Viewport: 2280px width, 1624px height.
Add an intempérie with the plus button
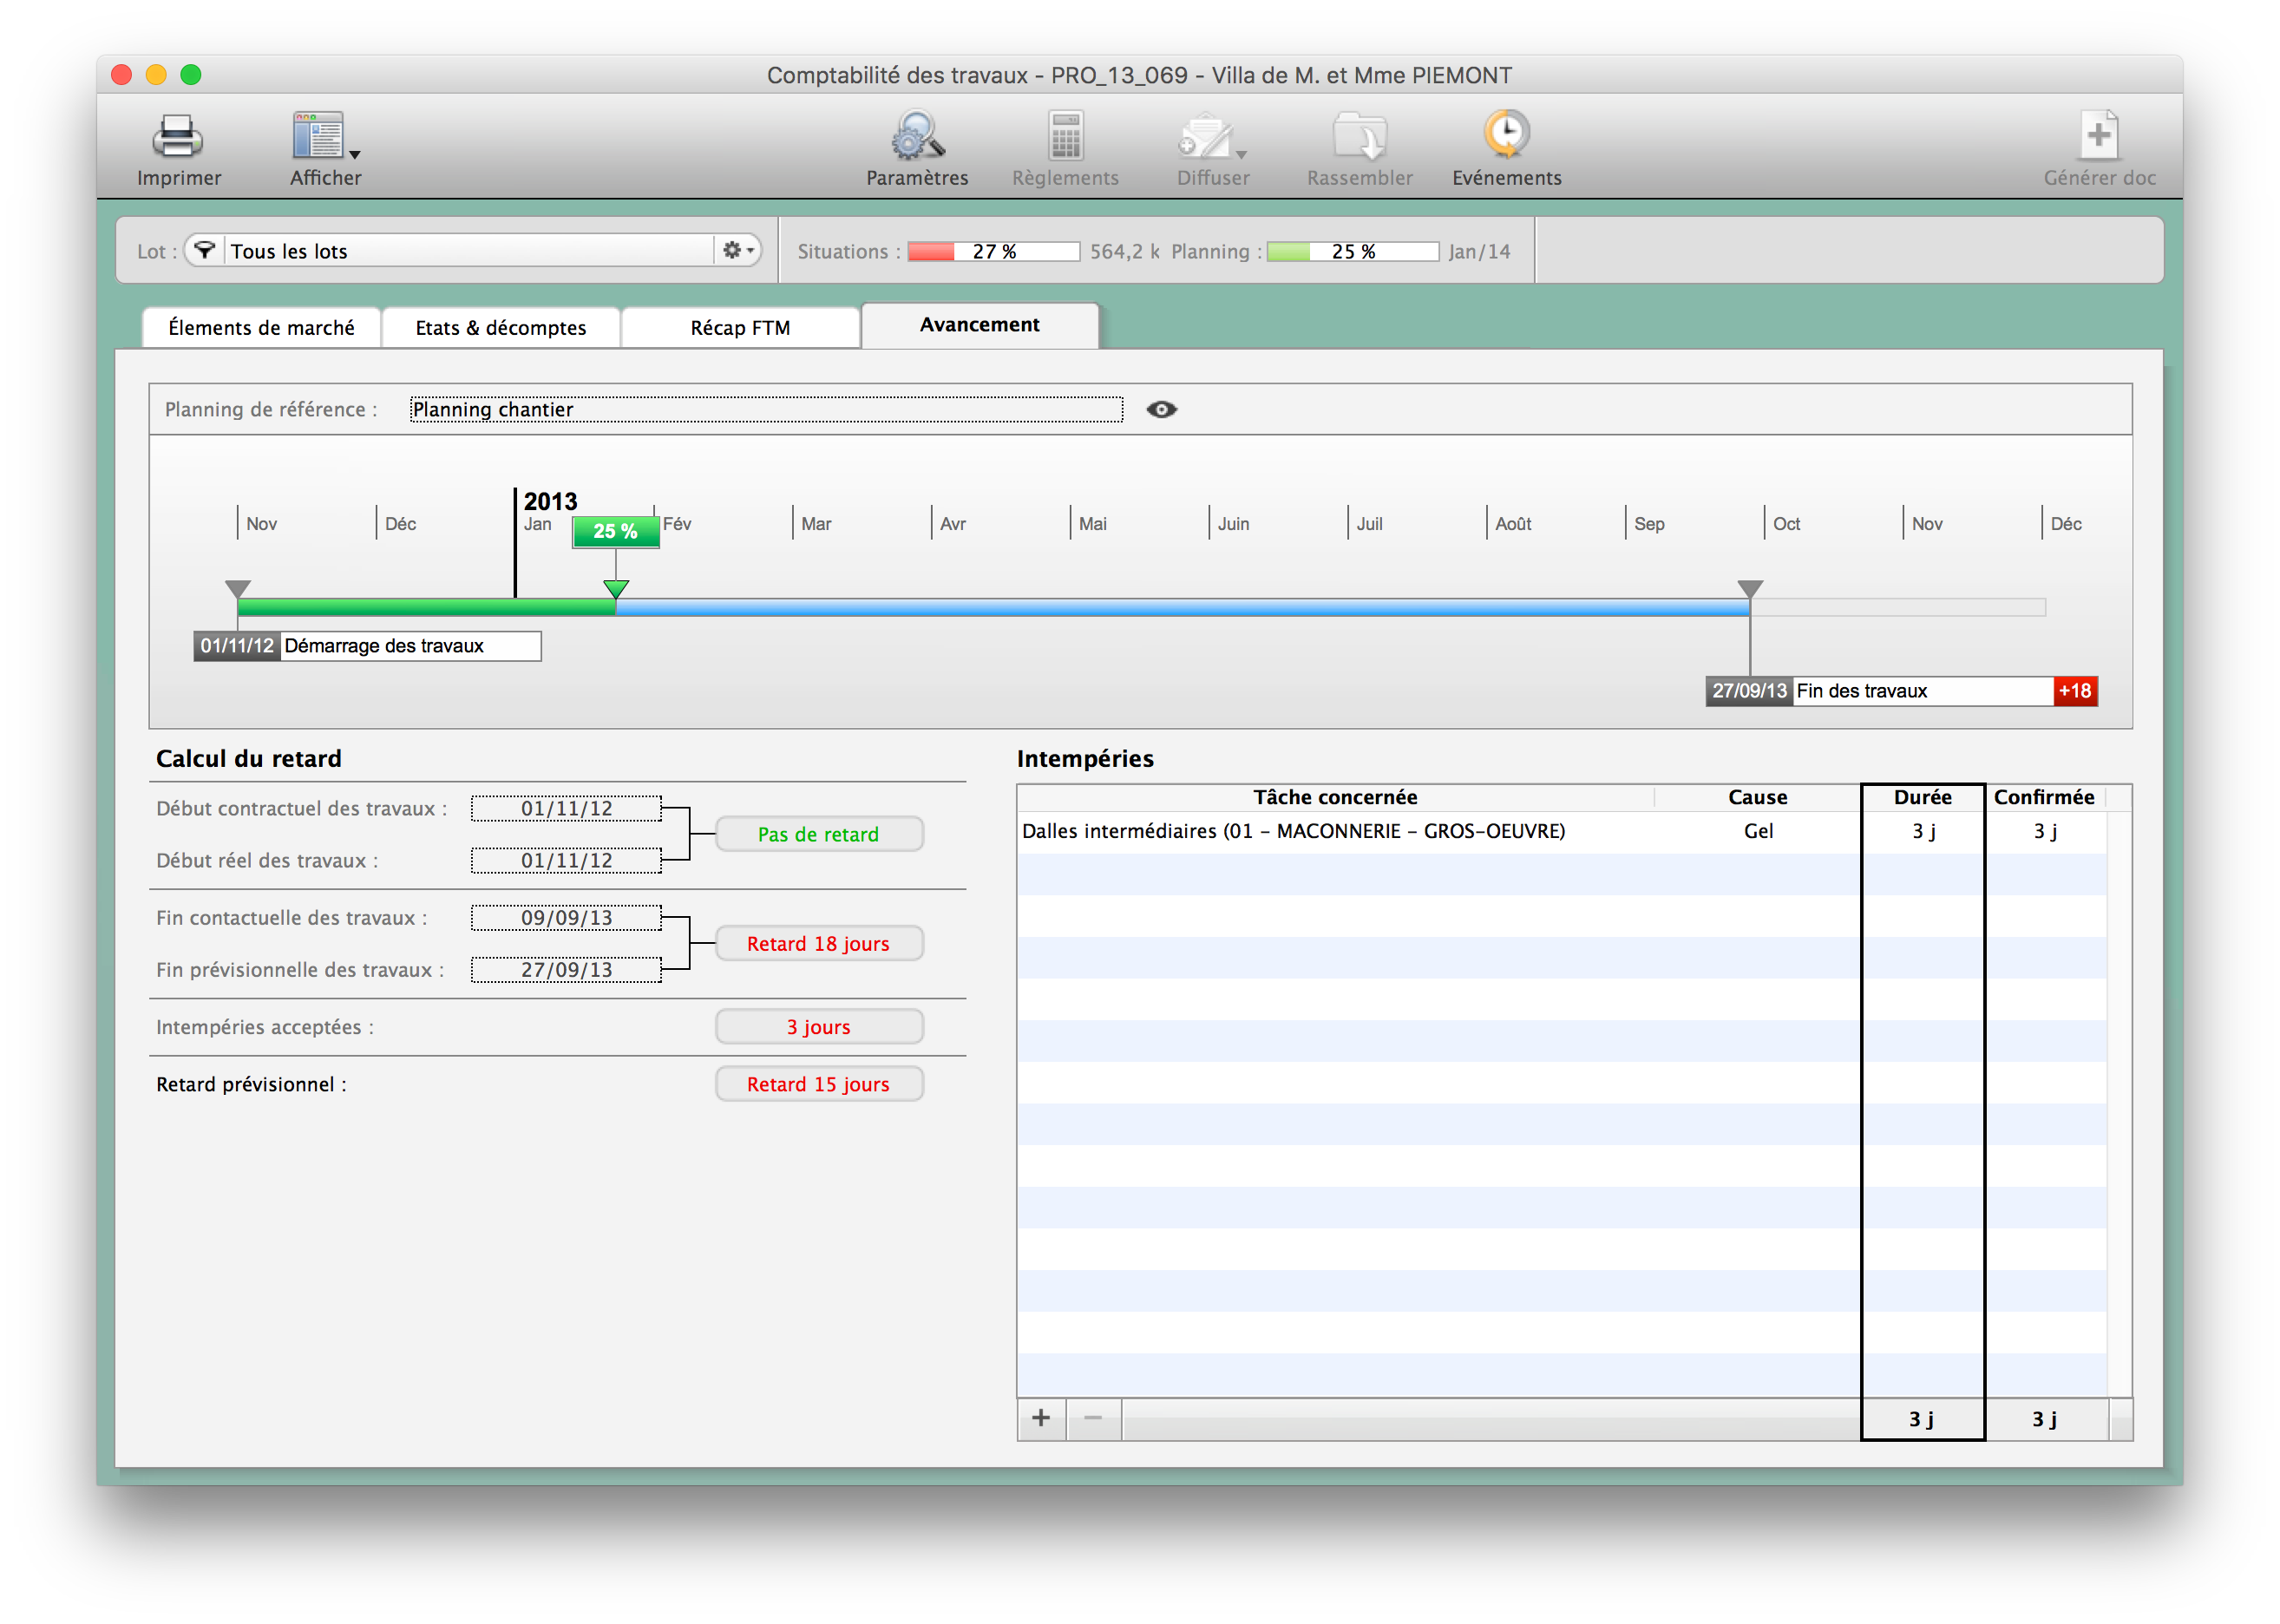pyautogui.click(x=1041, y=1418)
